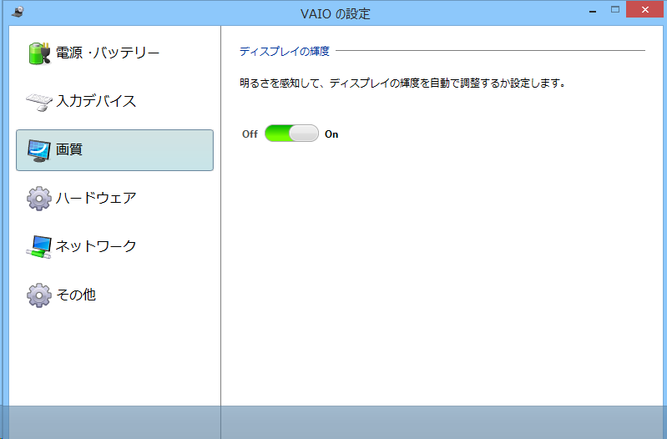
Task: Click the monitor icon beside 画質
Action: 39,150
